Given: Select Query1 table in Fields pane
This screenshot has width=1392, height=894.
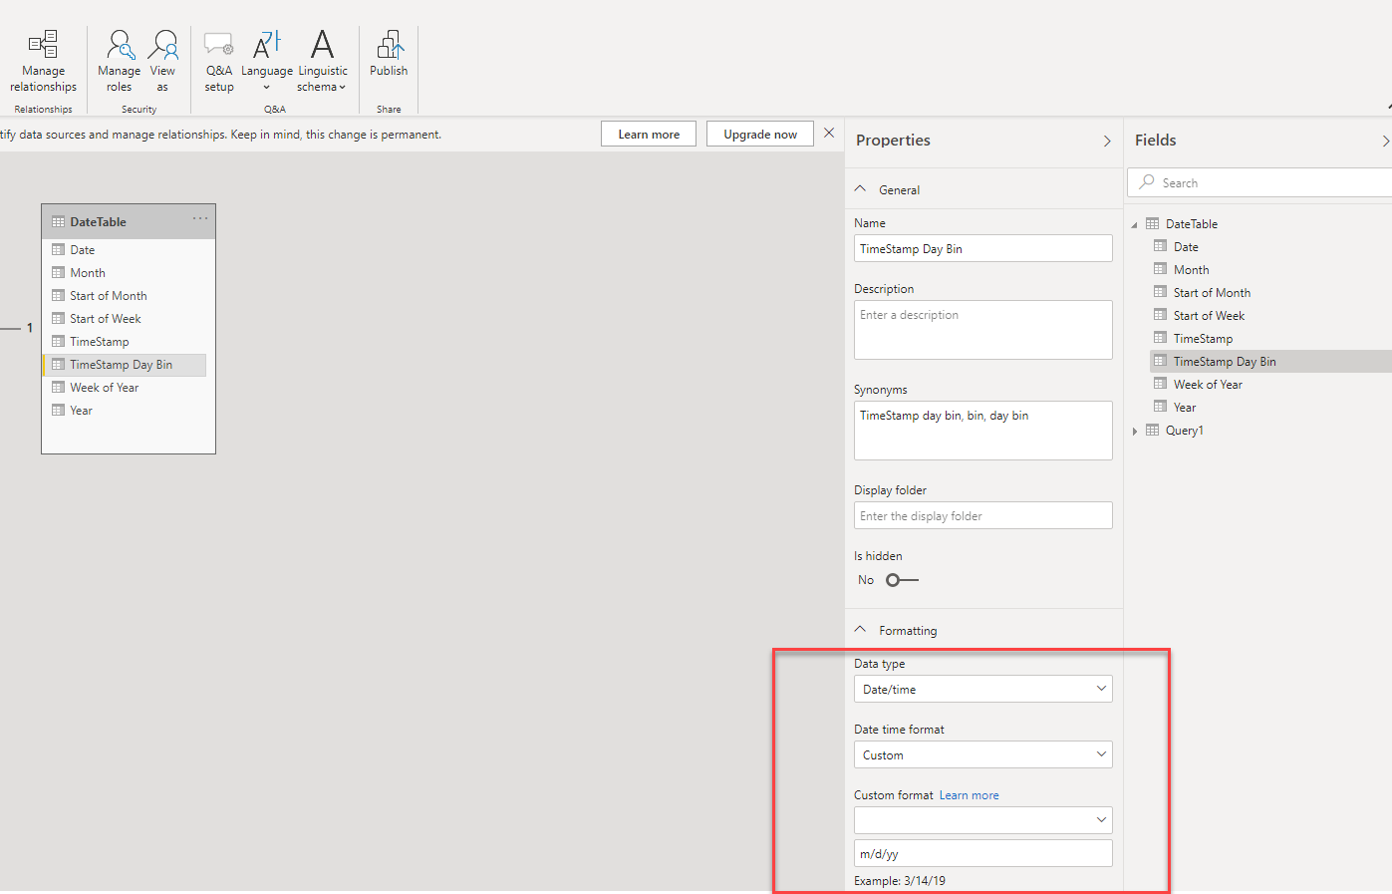Looking at the screenshot, I should coord(1185,431).
